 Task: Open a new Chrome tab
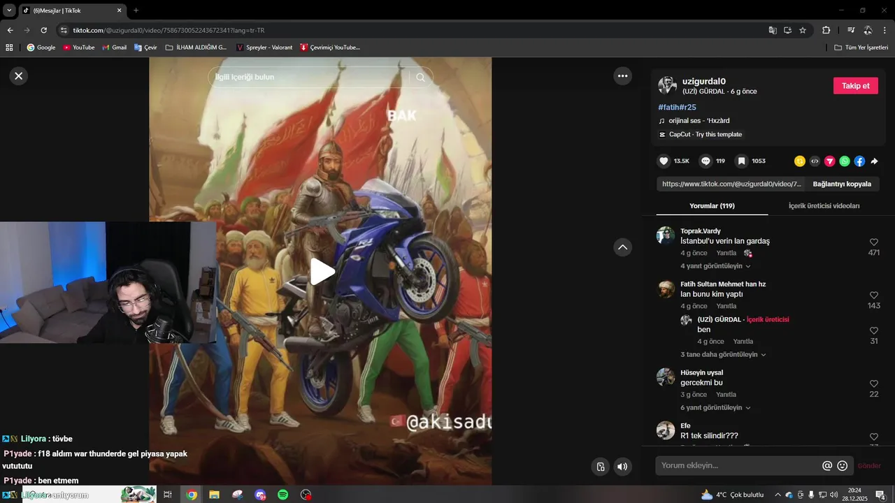136,10
